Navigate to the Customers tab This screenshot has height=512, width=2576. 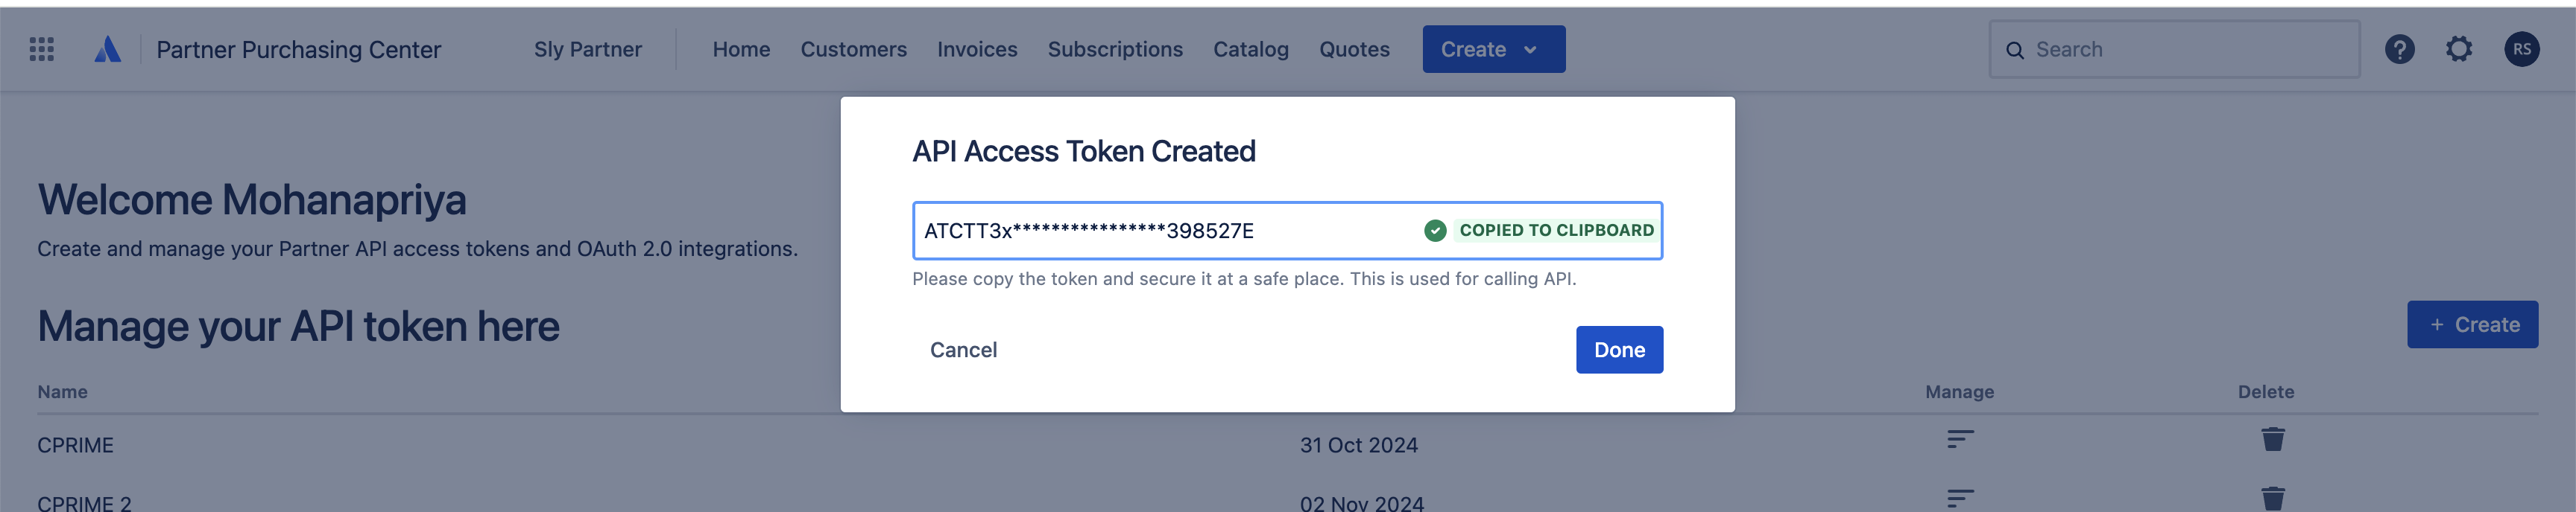click(x=853, y=49)
